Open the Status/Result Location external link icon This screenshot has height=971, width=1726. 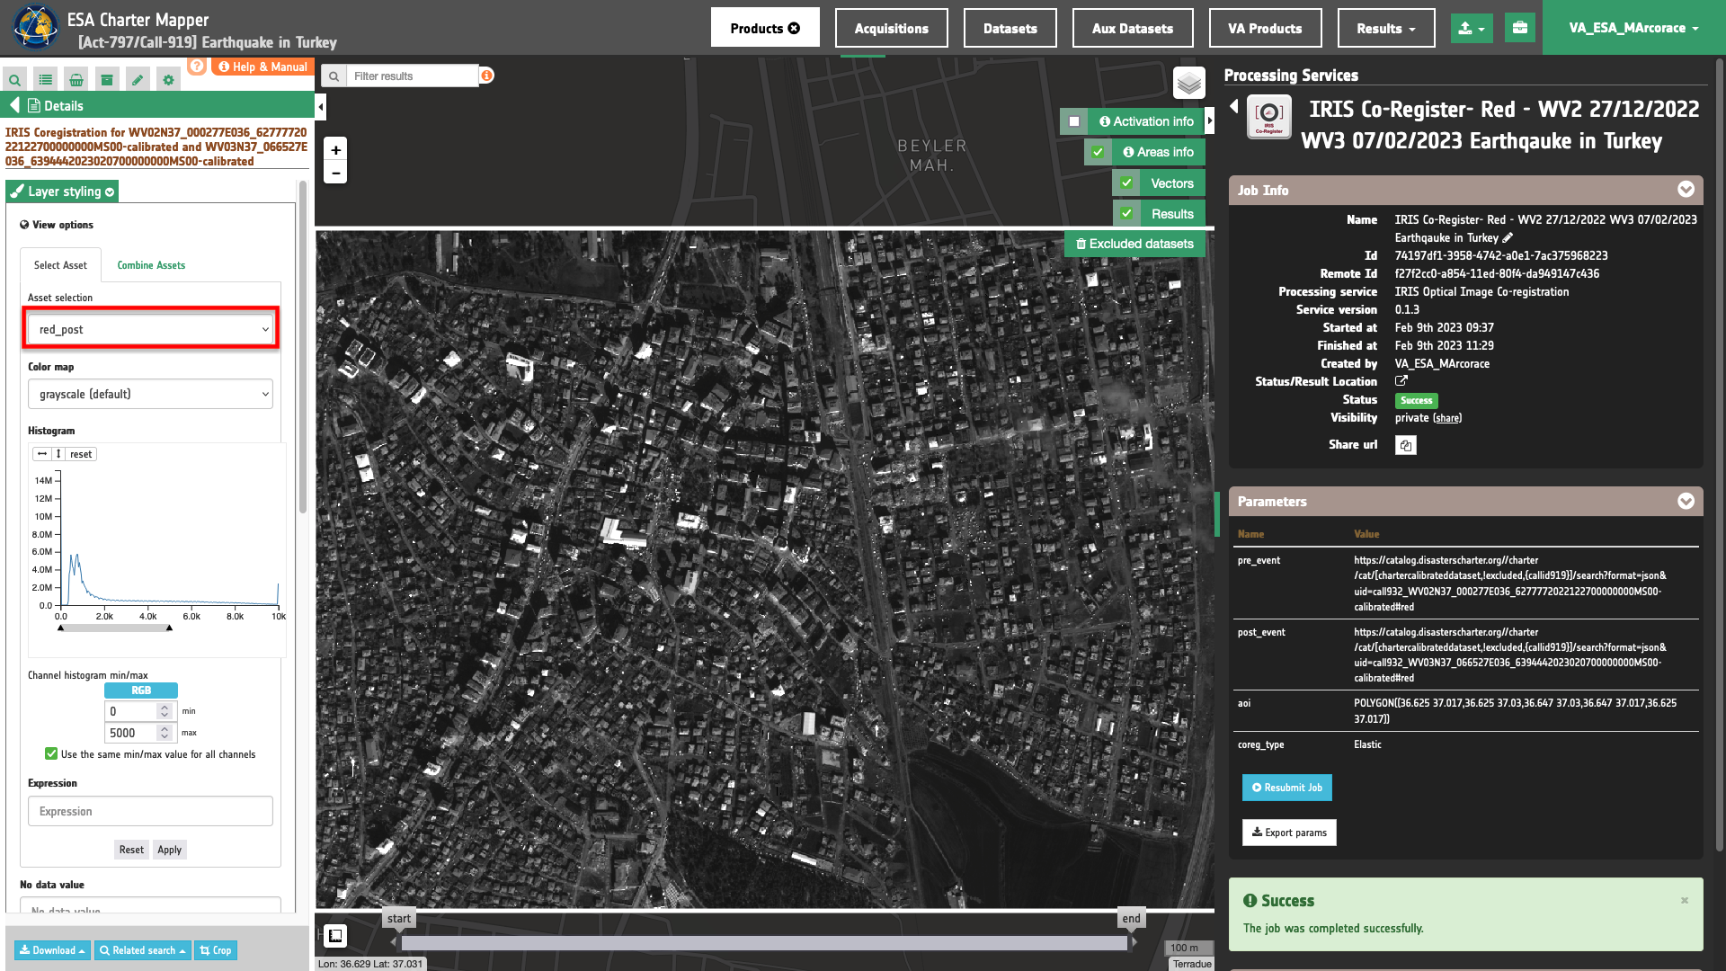point(1401,381)
